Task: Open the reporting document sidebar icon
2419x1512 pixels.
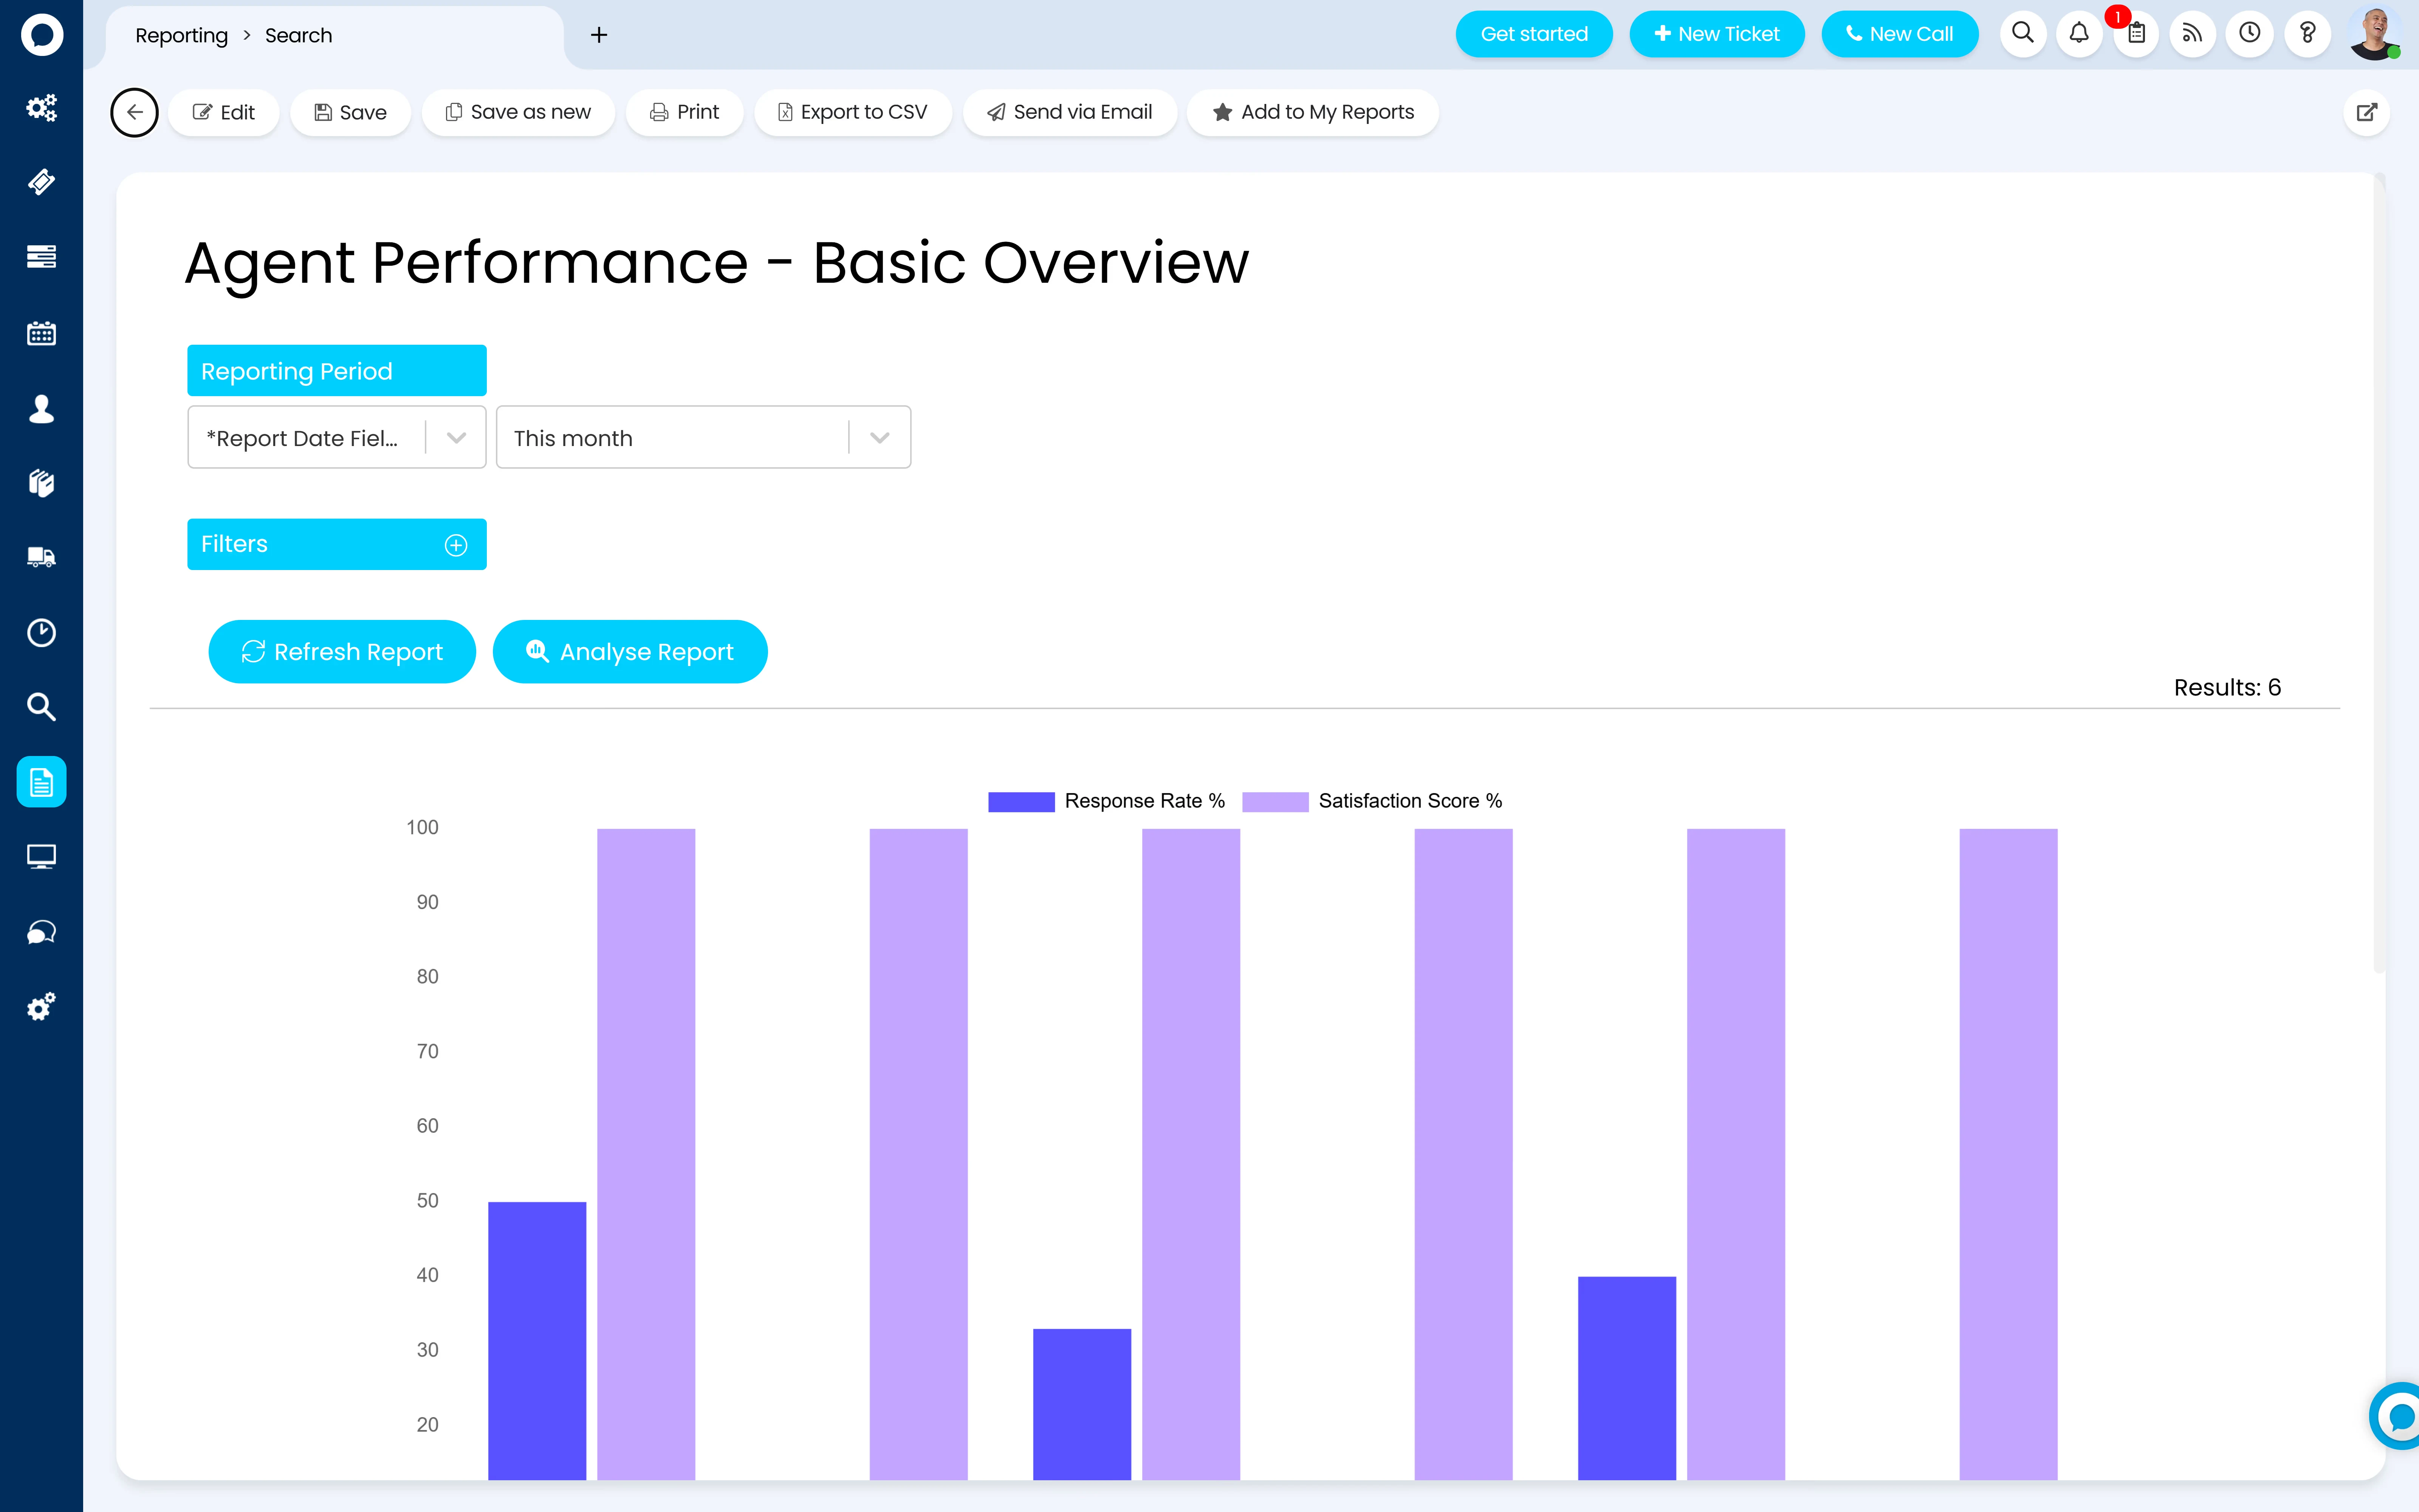Action: (x=41, y=782)
